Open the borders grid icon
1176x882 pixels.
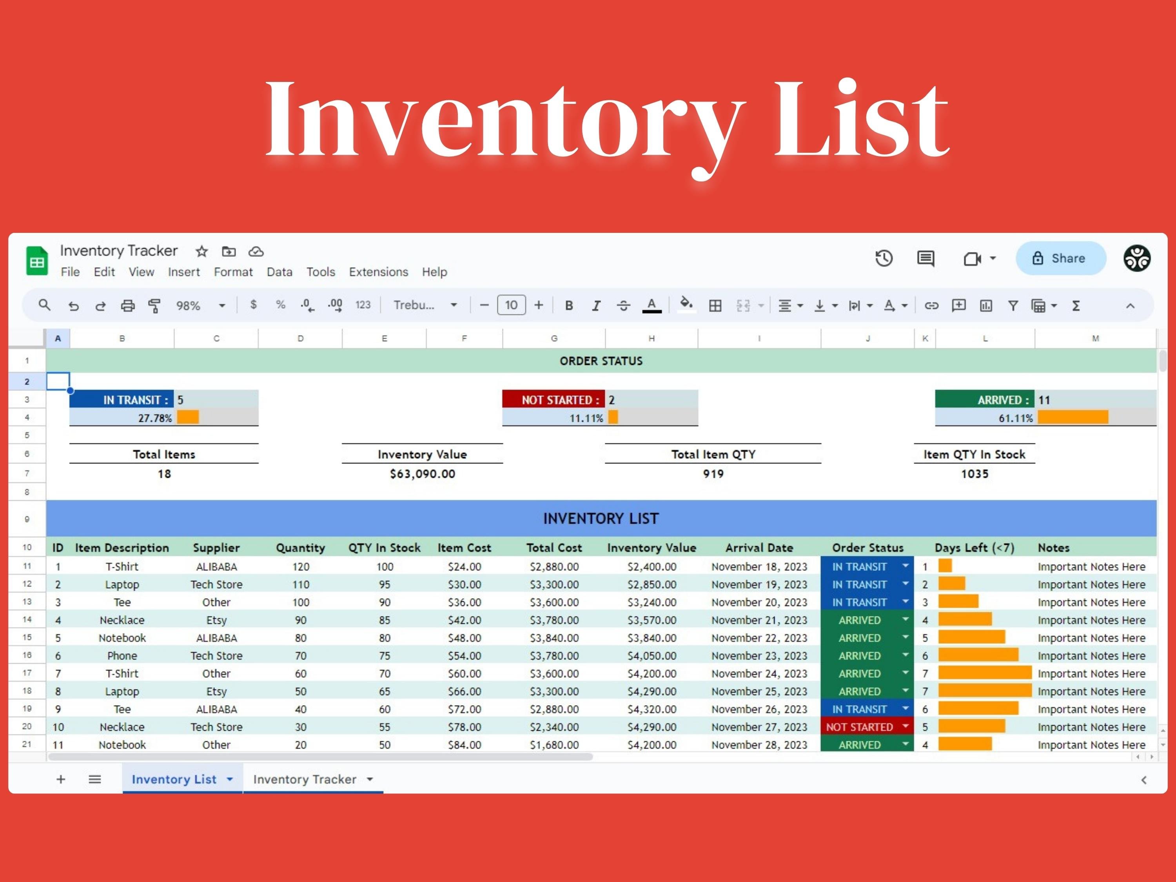[715, 306]
